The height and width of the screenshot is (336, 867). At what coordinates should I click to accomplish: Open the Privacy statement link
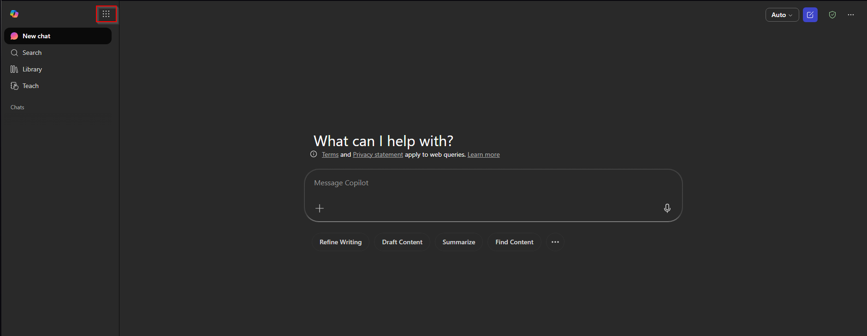378,155
